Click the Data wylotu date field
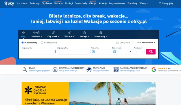 101,52
